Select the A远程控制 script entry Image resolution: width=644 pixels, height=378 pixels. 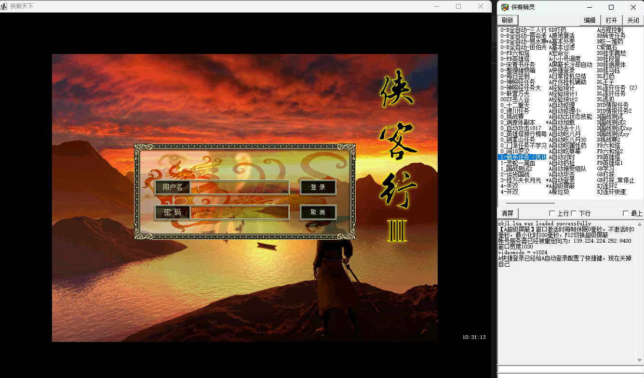coord(610,30)
